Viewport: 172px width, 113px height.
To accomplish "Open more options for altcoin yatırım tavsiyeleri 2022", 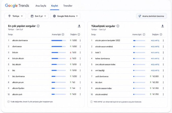I will coord(163,41).
